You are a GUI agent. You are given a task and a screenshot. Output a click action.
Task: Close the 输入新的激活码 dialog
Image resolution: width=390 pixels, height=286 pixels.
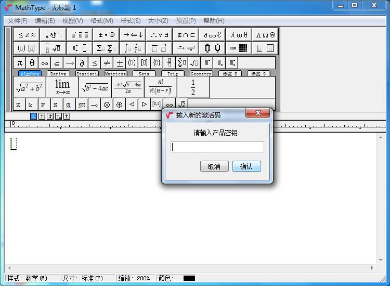pyautogui.click(x=258, y=113)
